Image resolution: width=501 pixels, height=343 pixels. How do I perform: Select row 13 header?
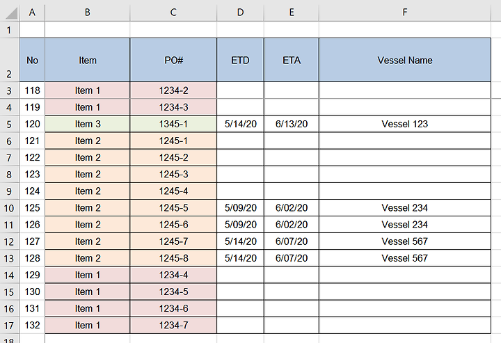9,258
